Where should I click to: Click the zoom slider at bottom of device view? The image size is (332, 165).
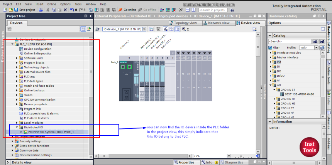[241, 156]
